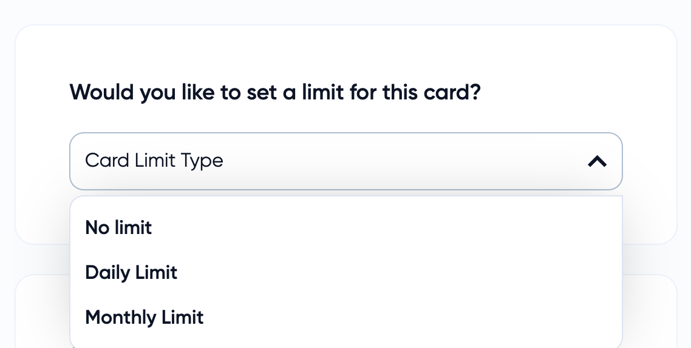Screen dimensions: 691x348
Task: Click the word "Monthly" in the options
Action: 121,318
